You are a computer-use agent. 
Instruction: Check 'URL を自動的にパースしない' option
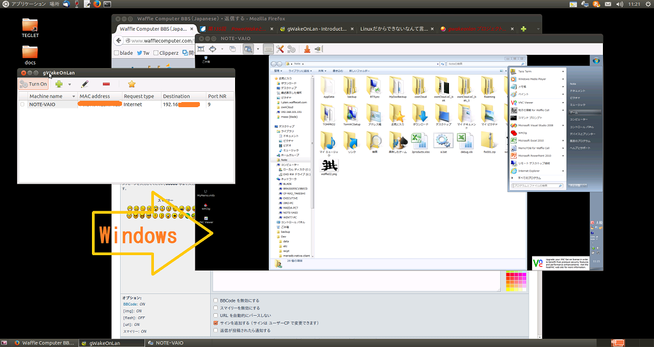pos(216,315)
